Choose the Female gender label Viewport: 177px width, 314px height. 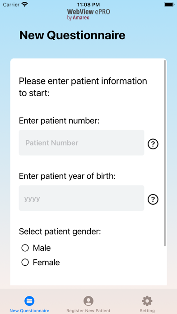pyautogui.click(x=47, y=262)
